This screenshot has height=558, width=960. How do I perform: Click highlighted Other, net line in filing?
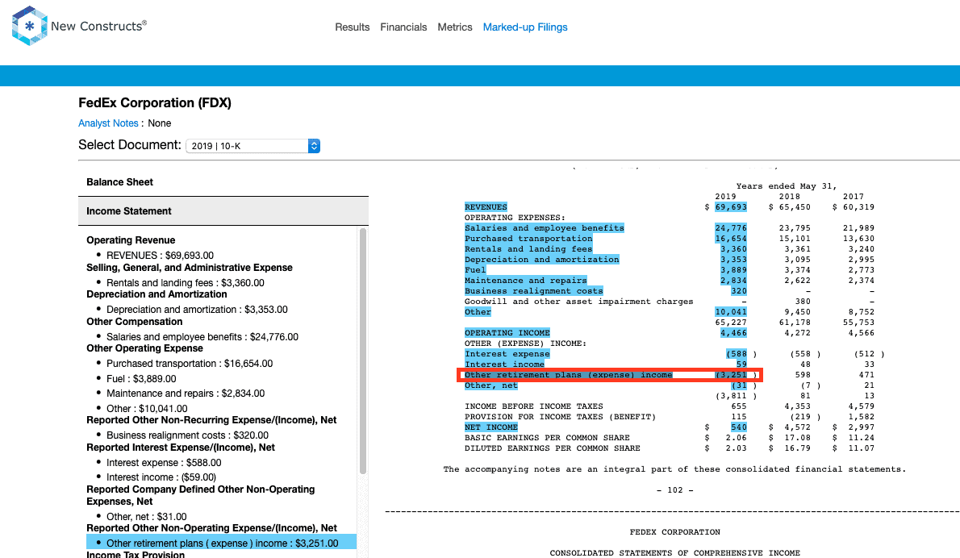491,385
